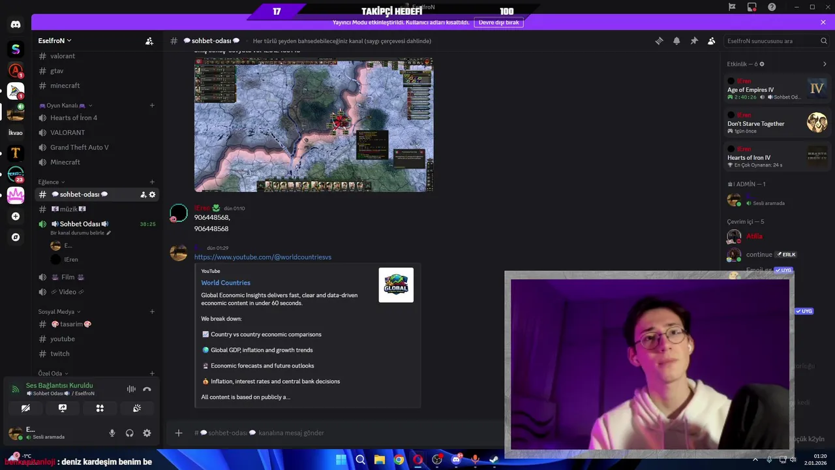Viewport: 835px width, 470px height.
Task: Open the yellow T server icon
Action: [x=16, y=153]
